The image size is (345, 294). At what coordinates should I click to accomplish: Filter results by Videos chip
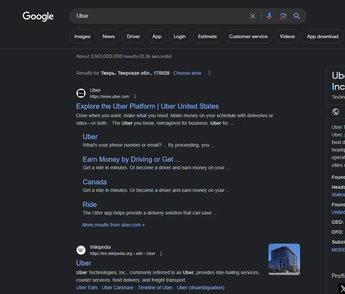pos(287,36)
